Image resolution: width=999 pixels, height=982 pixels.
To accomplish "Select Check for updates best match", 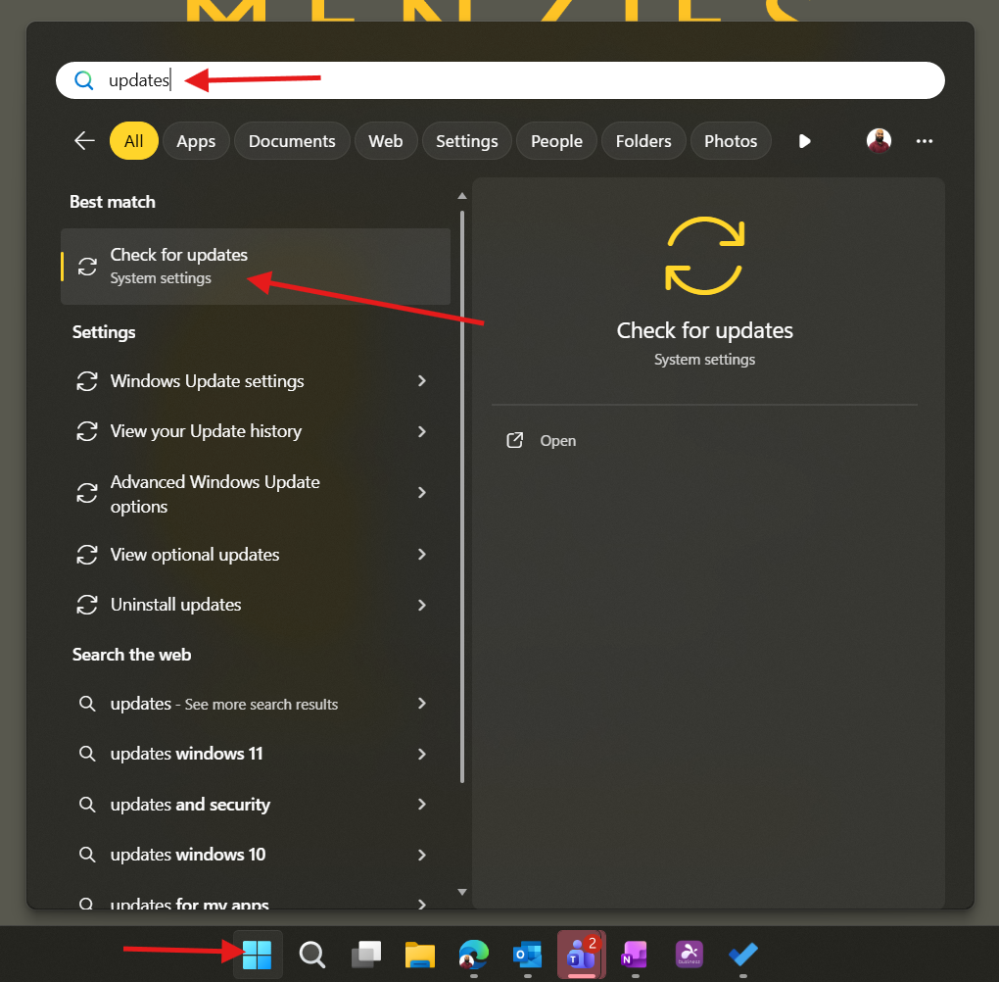I will (x=255, y=267).
